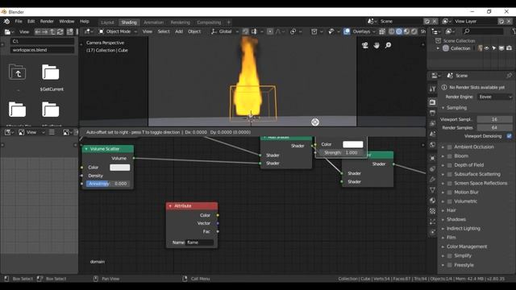This screenshot has width=516, height=290.
Task: Open the Texture properties tab (checker icon)
Action: (x=432, y=211)
